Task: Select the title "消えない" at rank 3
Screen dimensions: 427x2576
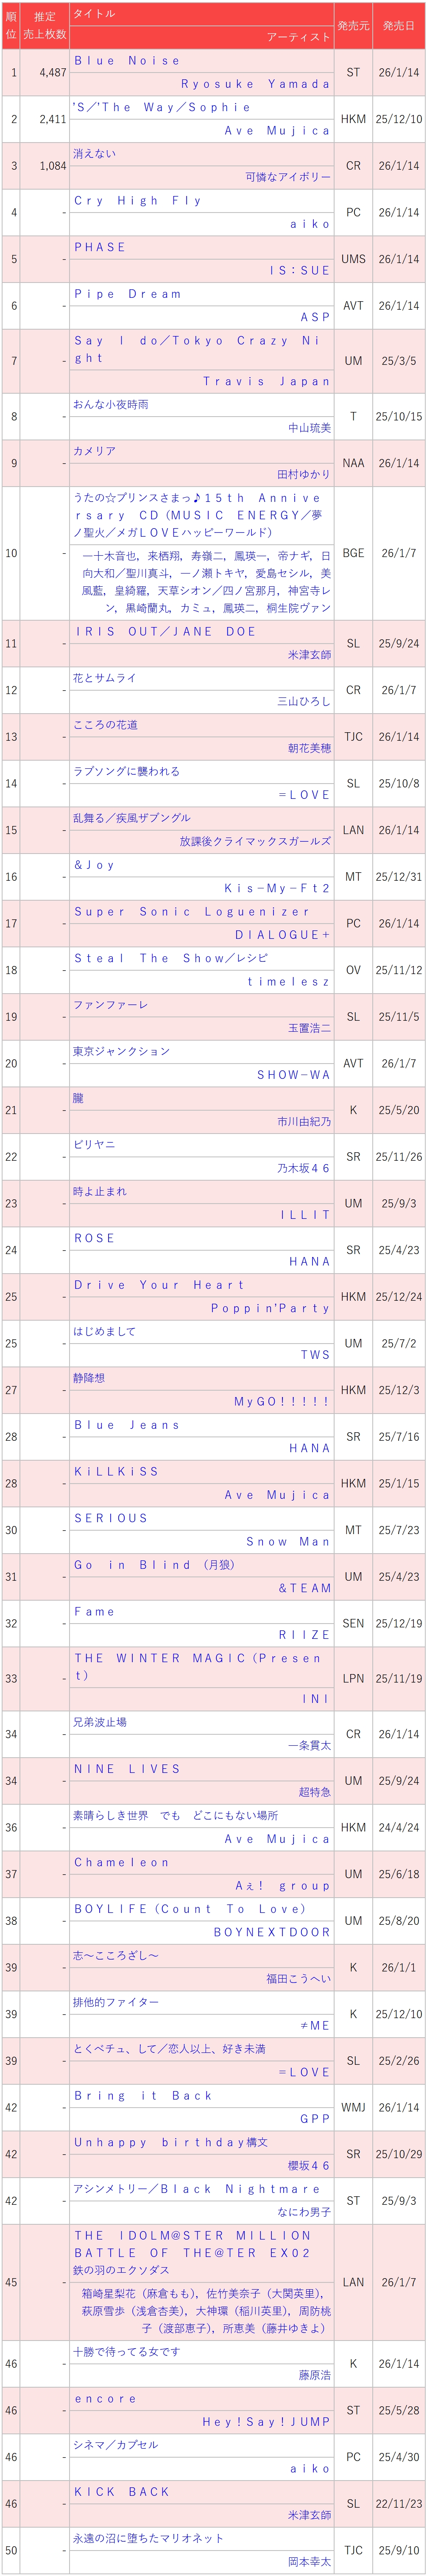Action: [95, 154]
